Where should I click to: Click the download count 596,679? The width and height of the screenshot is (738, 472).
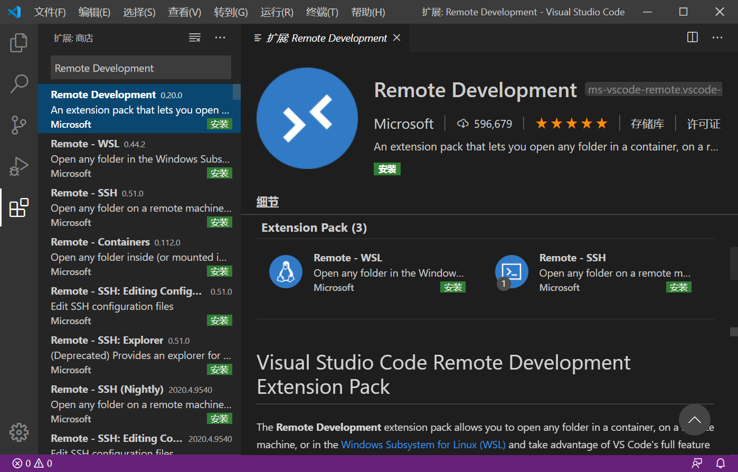tap(485, 124)
